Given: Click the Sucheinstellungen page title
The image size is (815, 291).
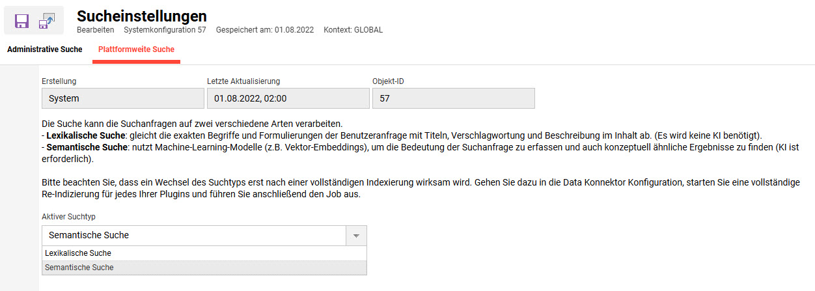Looking at the screenshot, I should tap(142, 16).
